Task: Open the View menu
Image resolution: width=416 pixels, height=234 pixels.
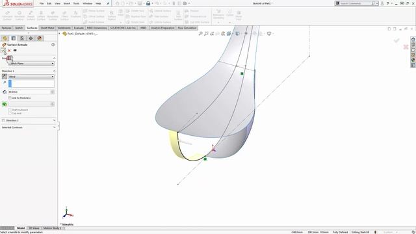Action: (x=57, y=3)
